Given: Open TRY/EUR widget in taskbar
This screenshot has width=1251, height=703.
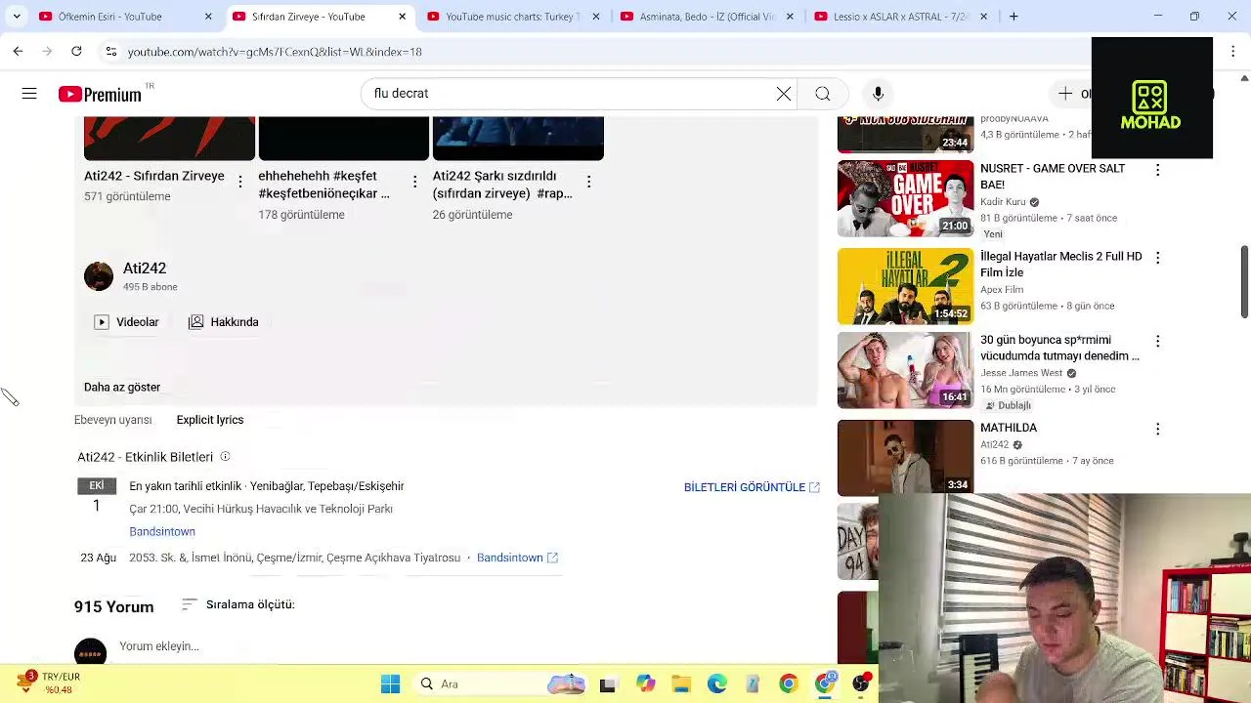Looking at the screenshot, I should pyautogui.click(x=47, y=682).
